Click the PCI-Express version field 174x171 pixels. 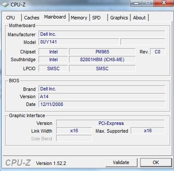tap(111, 123)
